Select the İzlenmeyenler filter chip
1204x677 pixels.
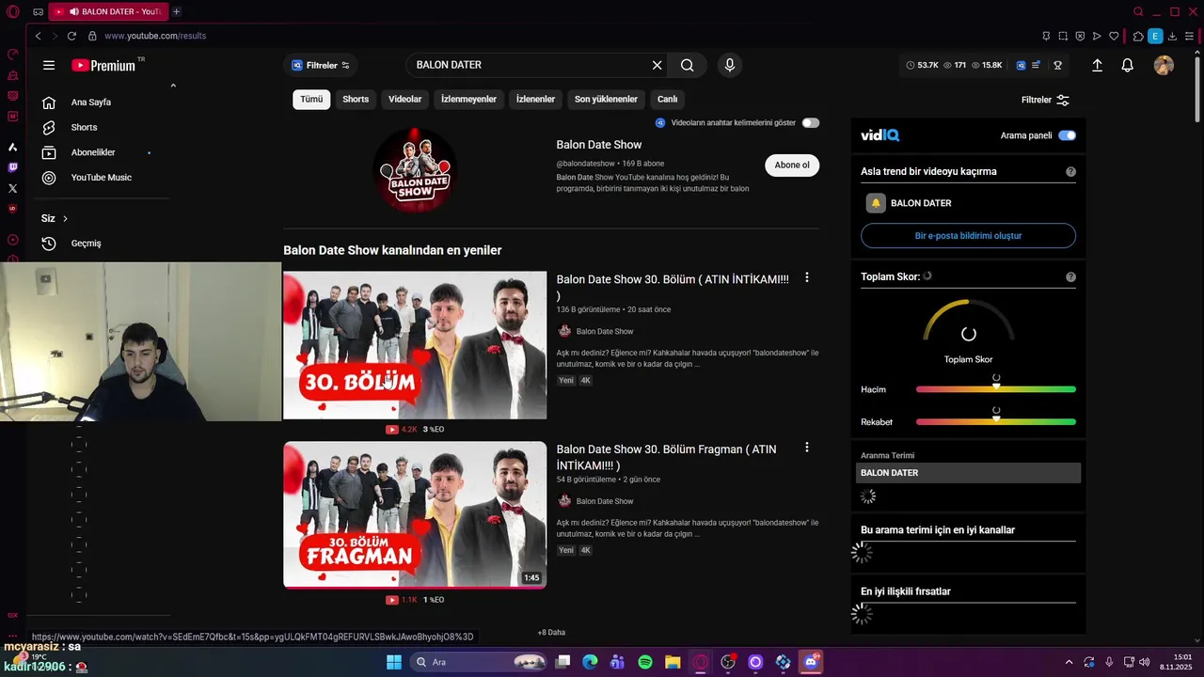[468, 99]
